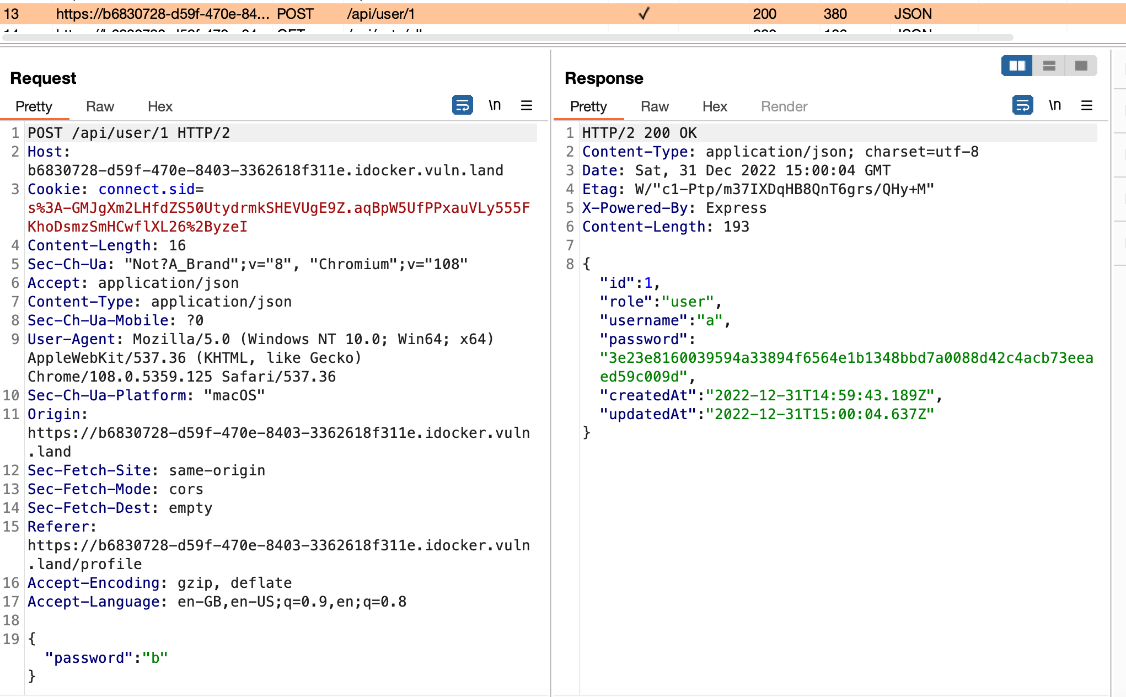Click Sec-Ch-Ua-Platform "macOS" header
The width and height of the screenshot is (1126, 697).
(x=146, y=395)
